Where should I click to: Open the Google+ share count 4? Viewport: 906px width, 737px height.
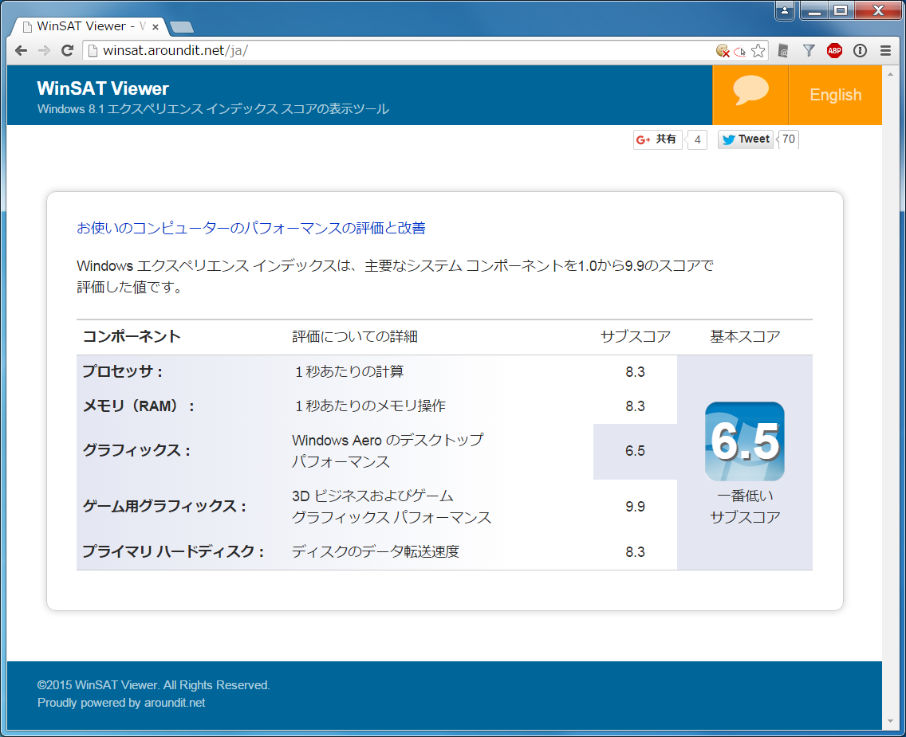pos(697,139)
